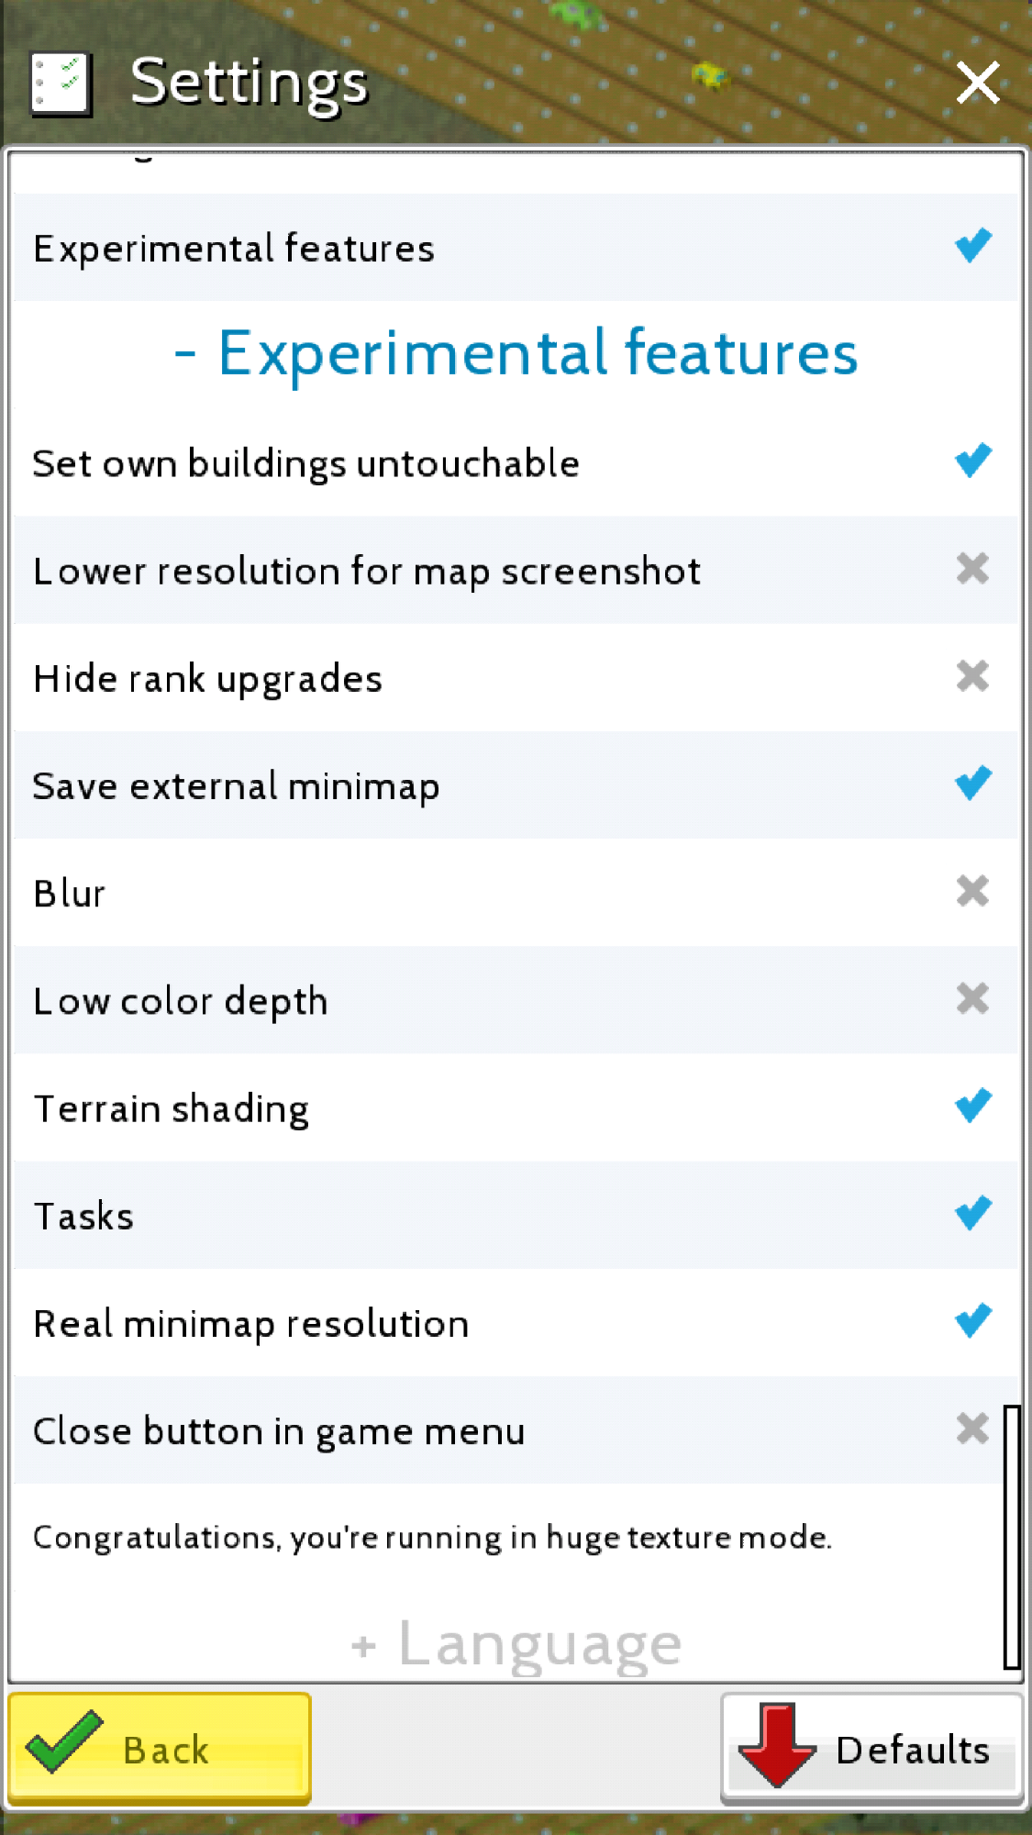The image size is (1032, 1835).
Task: Enable Hide rank upgrades option
Action: pos(516,677)
